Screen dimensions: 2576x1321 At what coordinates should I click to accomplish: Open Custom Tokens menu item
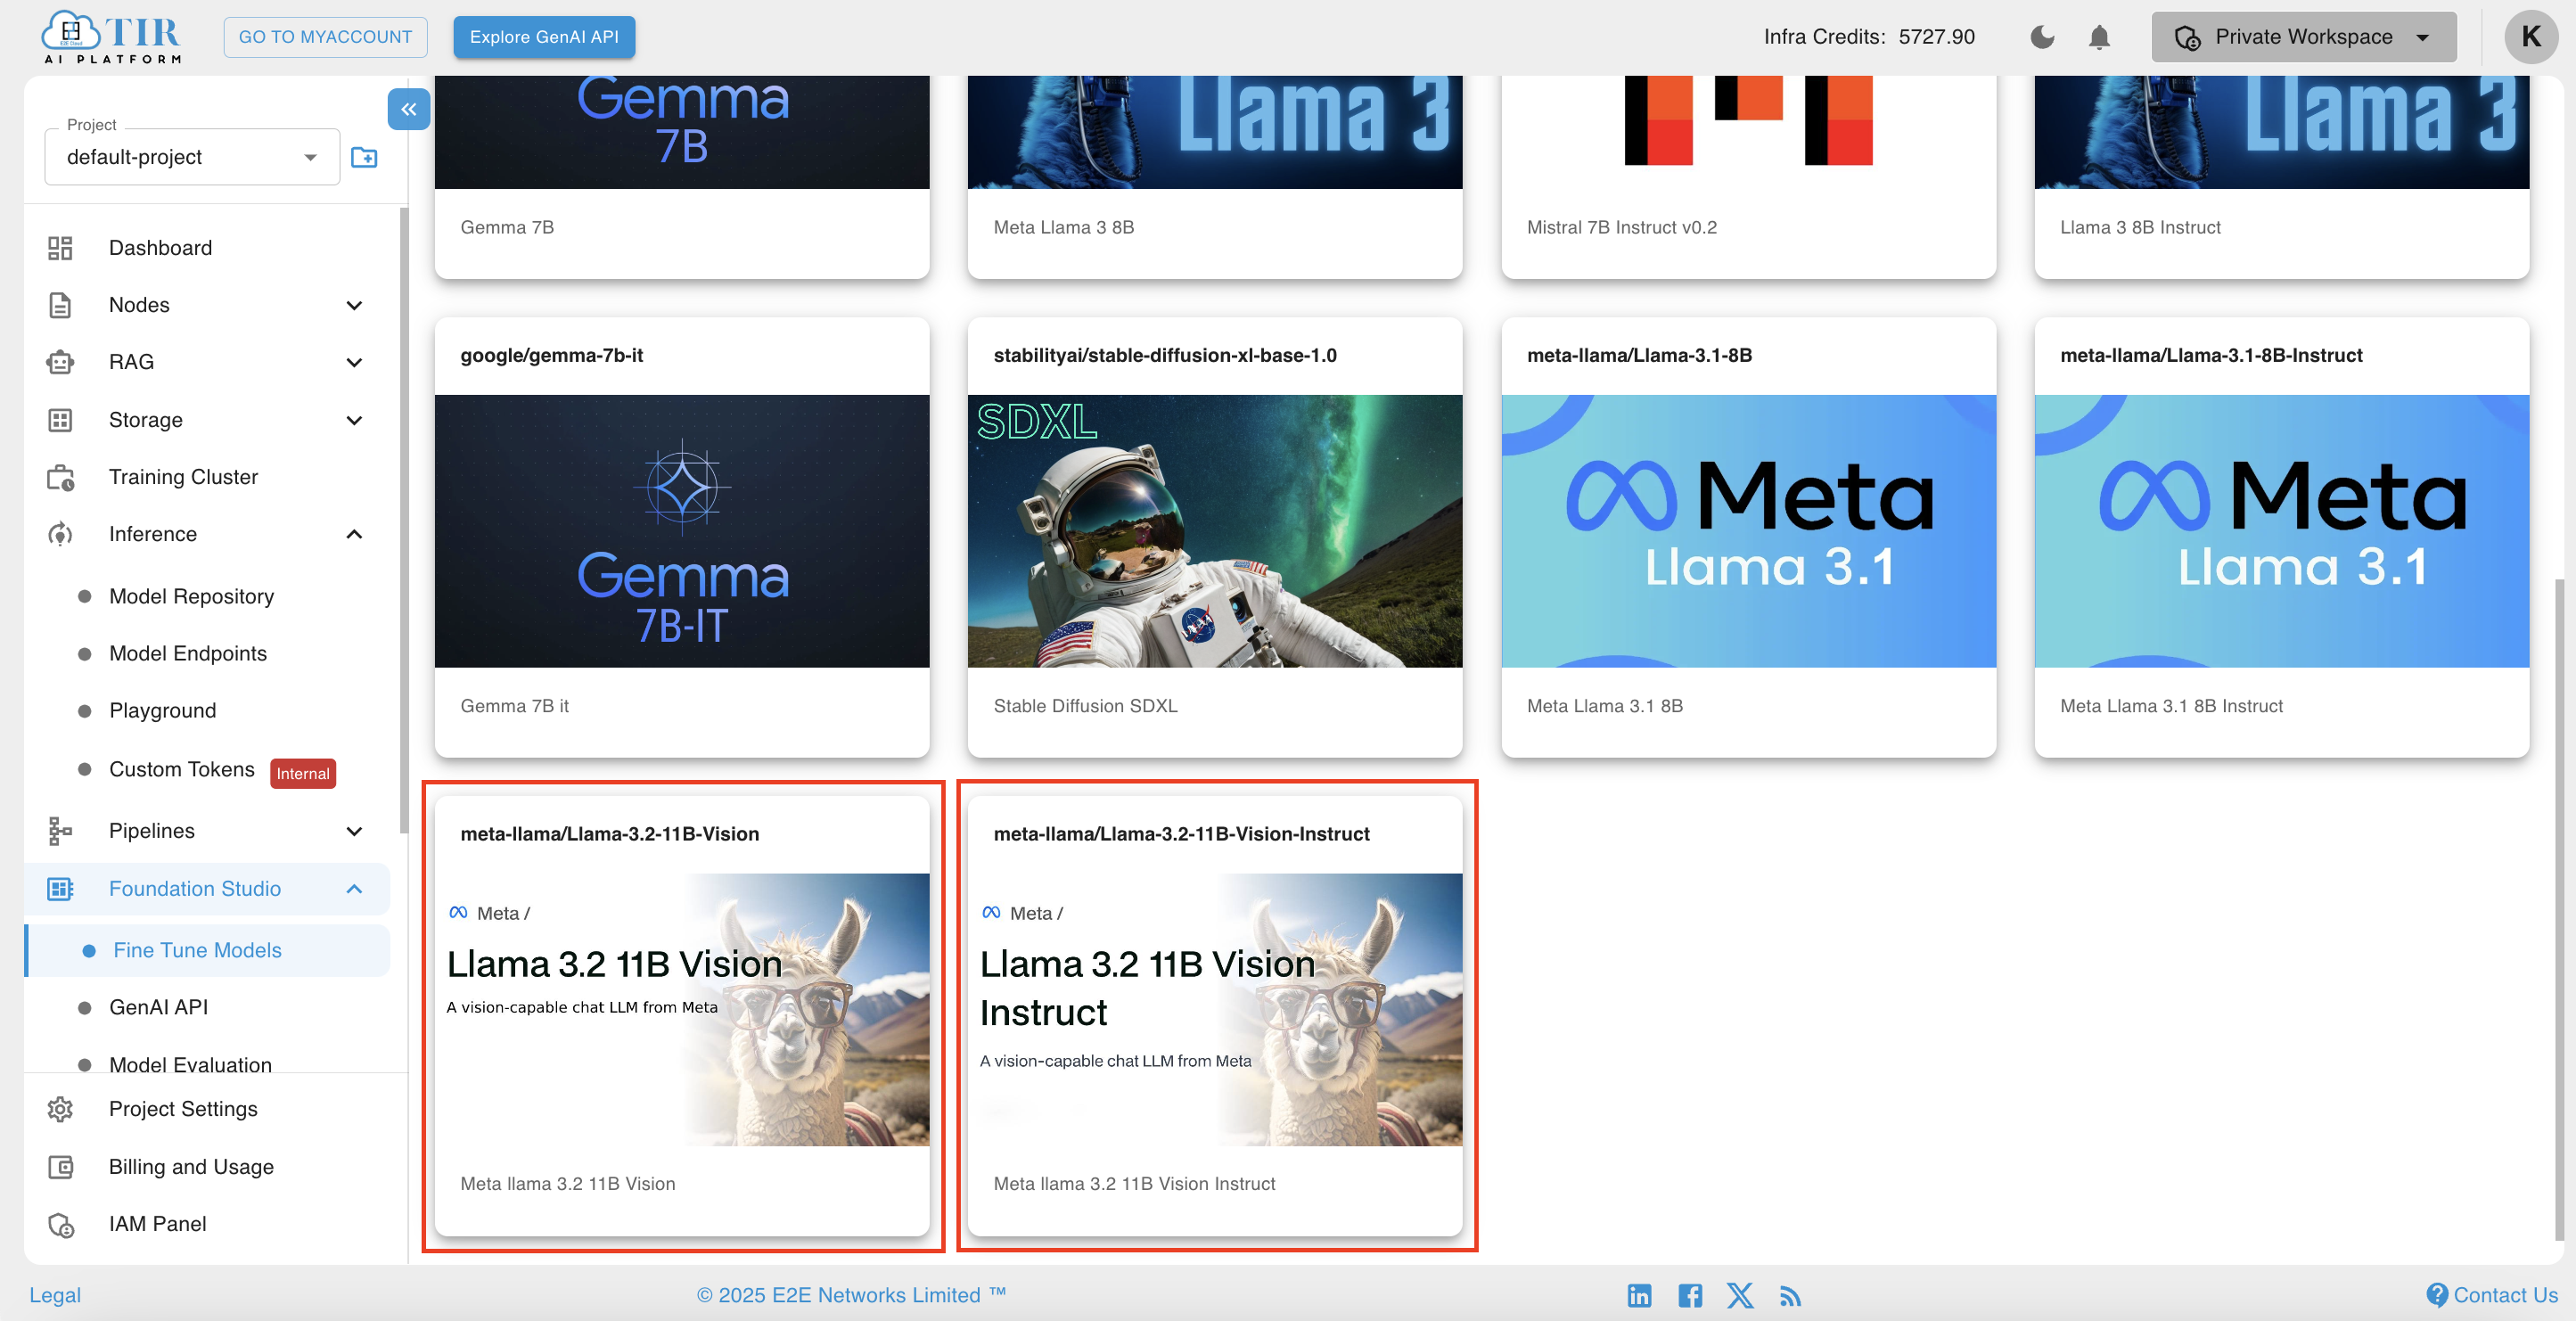182,769
